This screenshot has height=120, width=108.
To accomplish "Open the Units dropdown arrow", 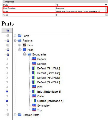I will click(x=106, y=5).
